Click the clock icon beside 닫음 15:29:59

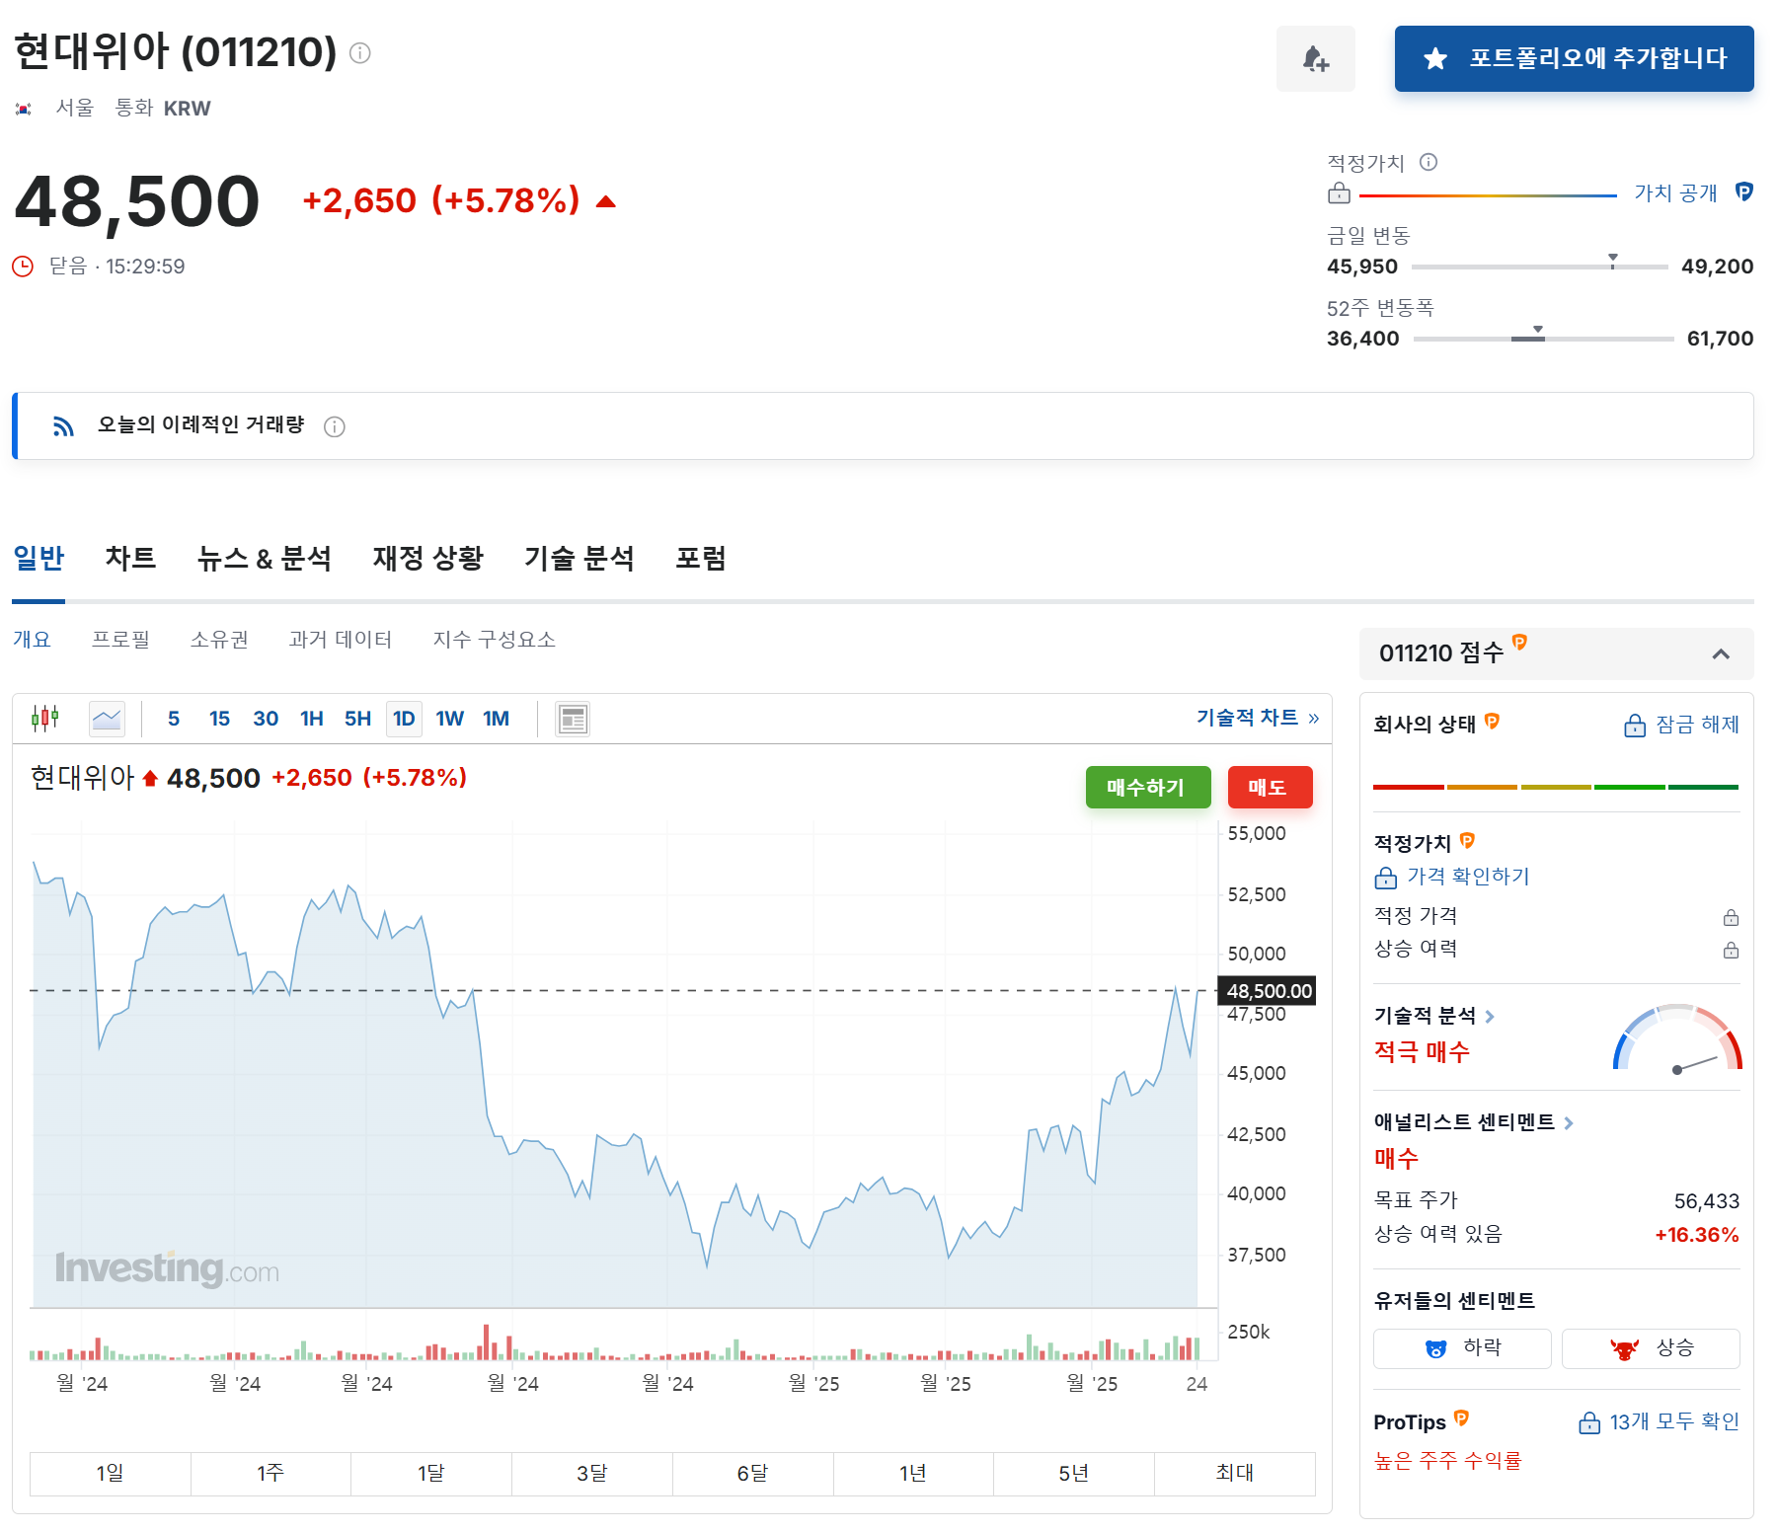(23, 267)
